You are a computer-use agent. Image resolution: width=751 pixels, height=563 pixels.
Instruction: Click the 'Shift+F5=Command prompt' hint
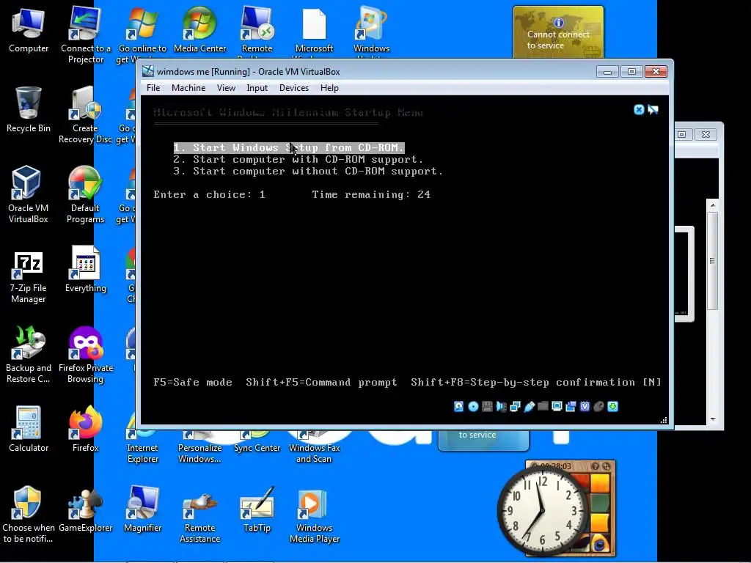pyautogui.click(x=321, y=382)
